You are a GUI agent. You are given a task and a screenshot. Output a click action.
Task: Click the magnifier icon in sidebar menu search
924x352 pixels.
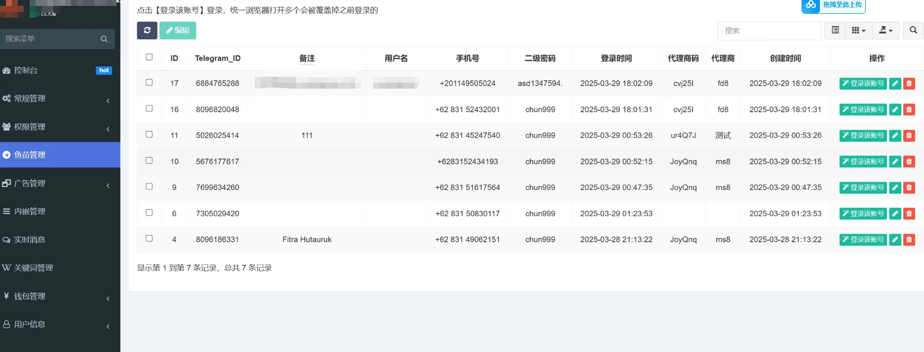pos(104,39)
